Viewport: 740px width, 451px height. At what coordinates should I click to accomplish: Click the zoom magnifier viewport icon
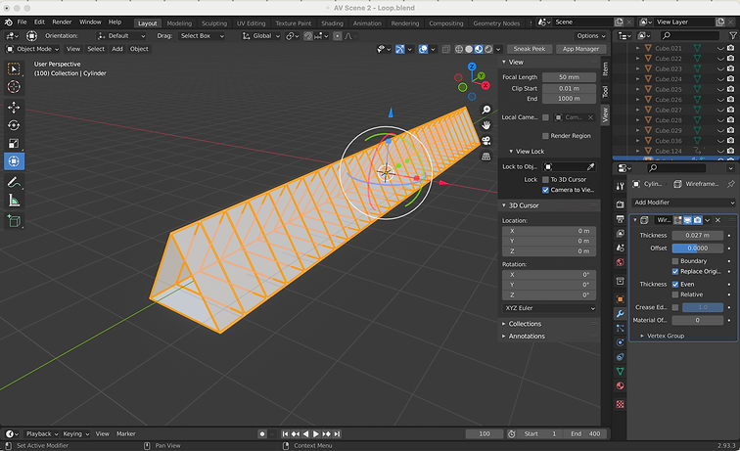pyautogui.click(x=486, y=110)
